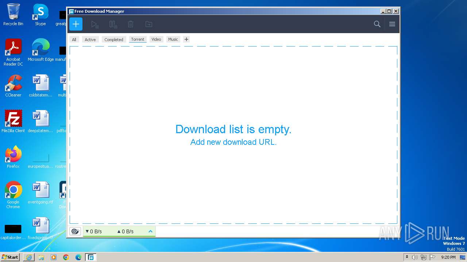Show the All downloads filter
This screenshot has width=467, height=262.
(74, 40)
